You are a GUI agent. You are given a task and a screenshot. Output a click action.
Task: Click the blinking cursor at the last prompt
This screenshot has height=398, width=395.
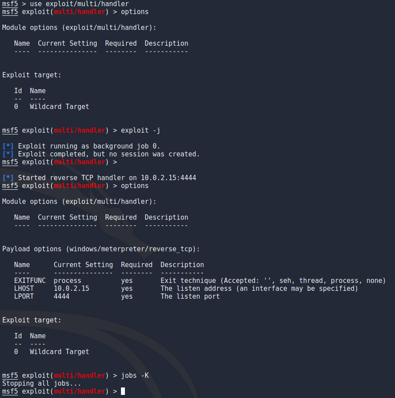point(123,391)
